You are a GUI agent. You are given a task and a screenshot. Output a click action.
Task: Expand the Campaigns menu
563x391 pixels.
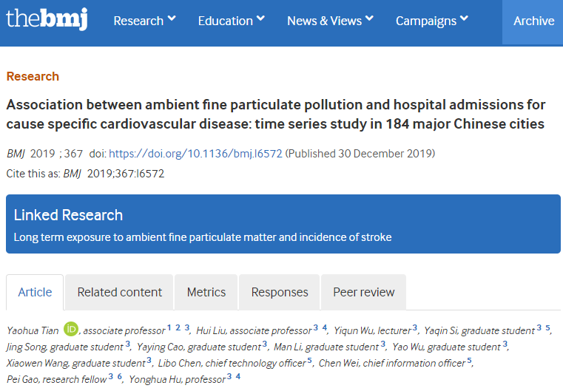point(432,21)
